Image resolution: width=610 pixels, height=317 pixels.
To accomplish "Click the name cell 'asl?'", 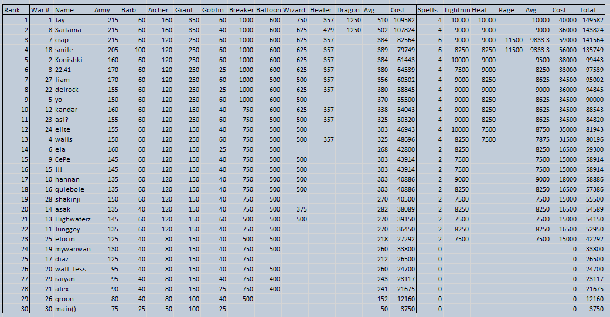I will click(x=62, y=120).
